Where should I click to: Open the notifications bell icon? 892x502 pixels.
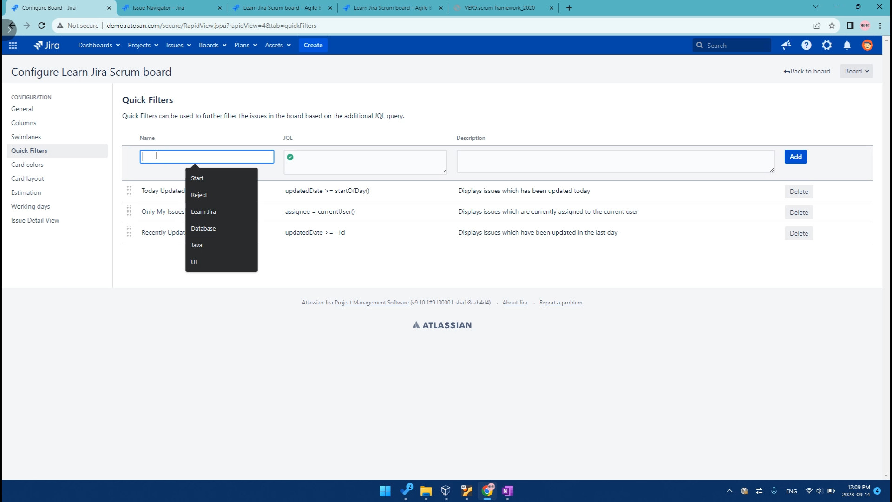coord(847,45)
